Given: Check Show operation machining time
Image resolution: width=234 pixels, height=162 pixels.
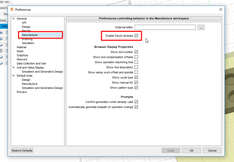Looking at the screenshot, I should pos(136,62).
